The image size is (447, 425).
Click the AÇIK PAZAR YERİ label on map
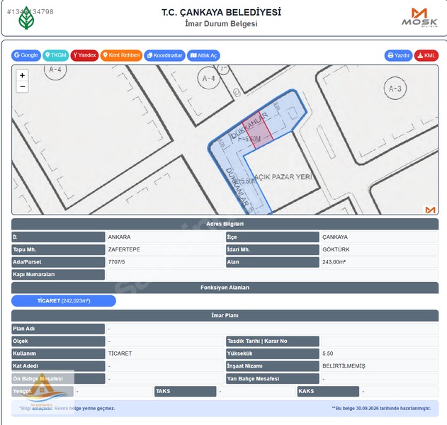pos(283,176)
